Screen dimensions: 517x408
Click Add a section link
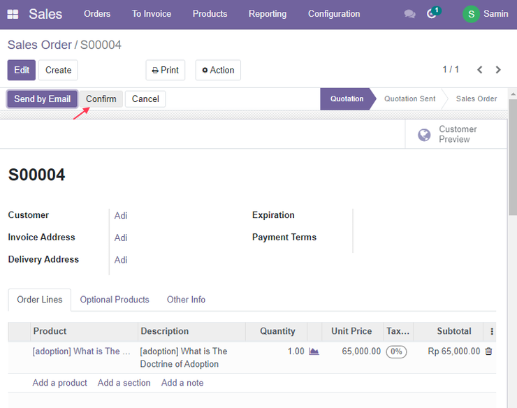(124, 383)
